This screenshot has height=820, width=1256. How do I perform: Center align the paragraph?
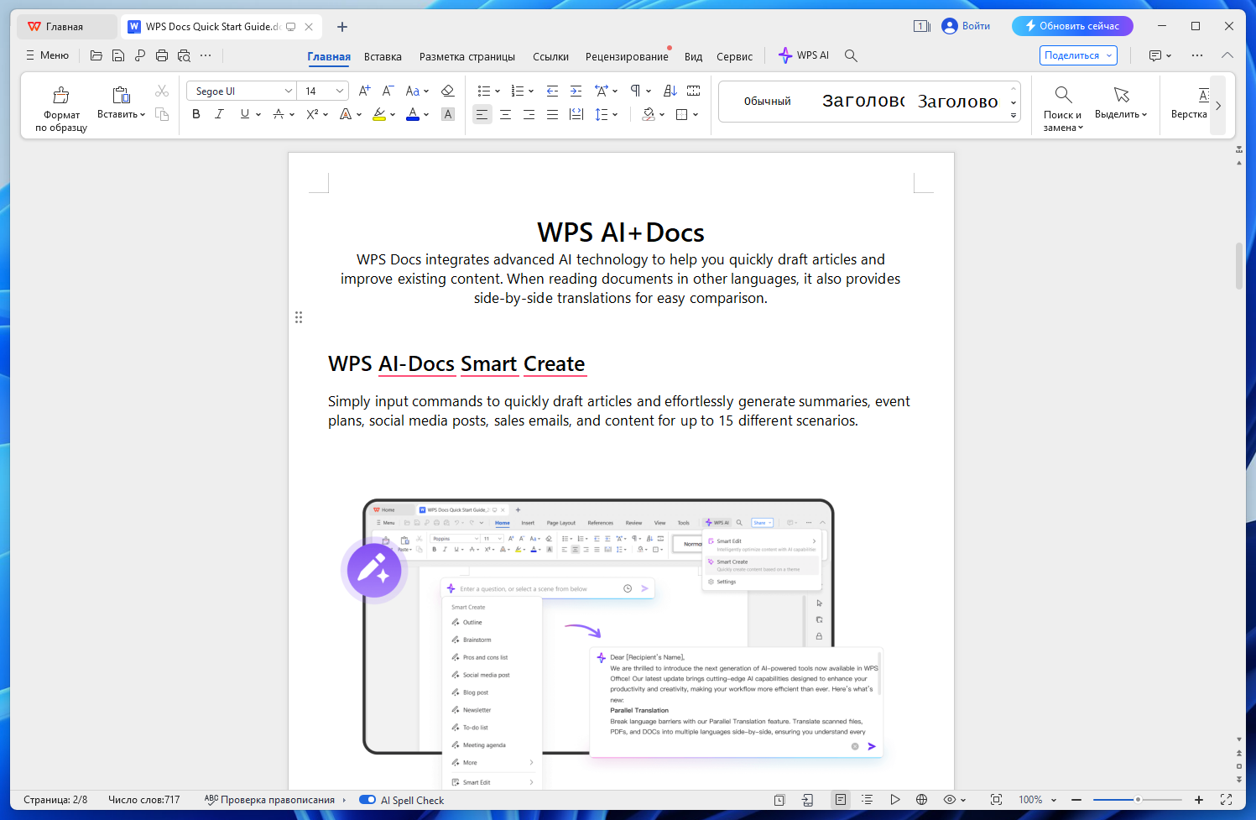pyautogui.click(x=505, y=114)
